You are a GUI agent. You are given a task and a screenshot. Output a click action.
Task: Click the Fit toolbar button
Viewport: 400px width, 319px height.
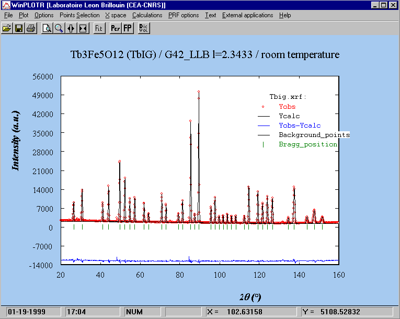[98, 28]
